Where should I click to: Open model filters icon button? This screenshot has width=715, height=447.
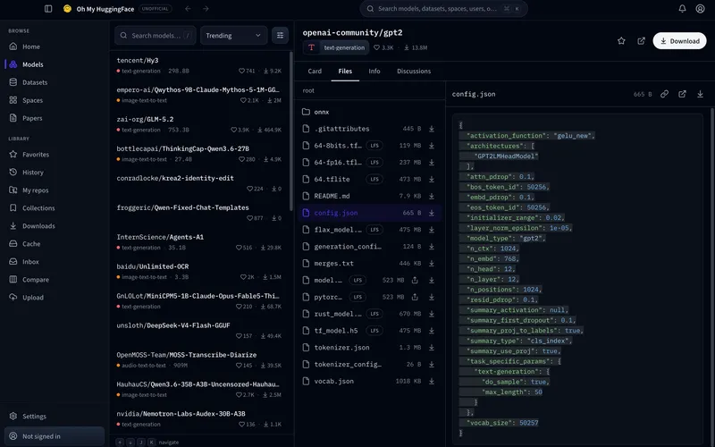[x=280, y=35]
